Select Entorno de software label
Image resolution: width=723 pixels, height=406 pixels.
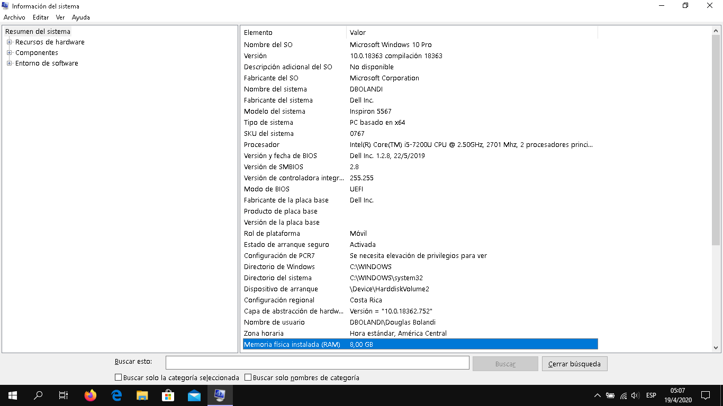click(47, 63)
